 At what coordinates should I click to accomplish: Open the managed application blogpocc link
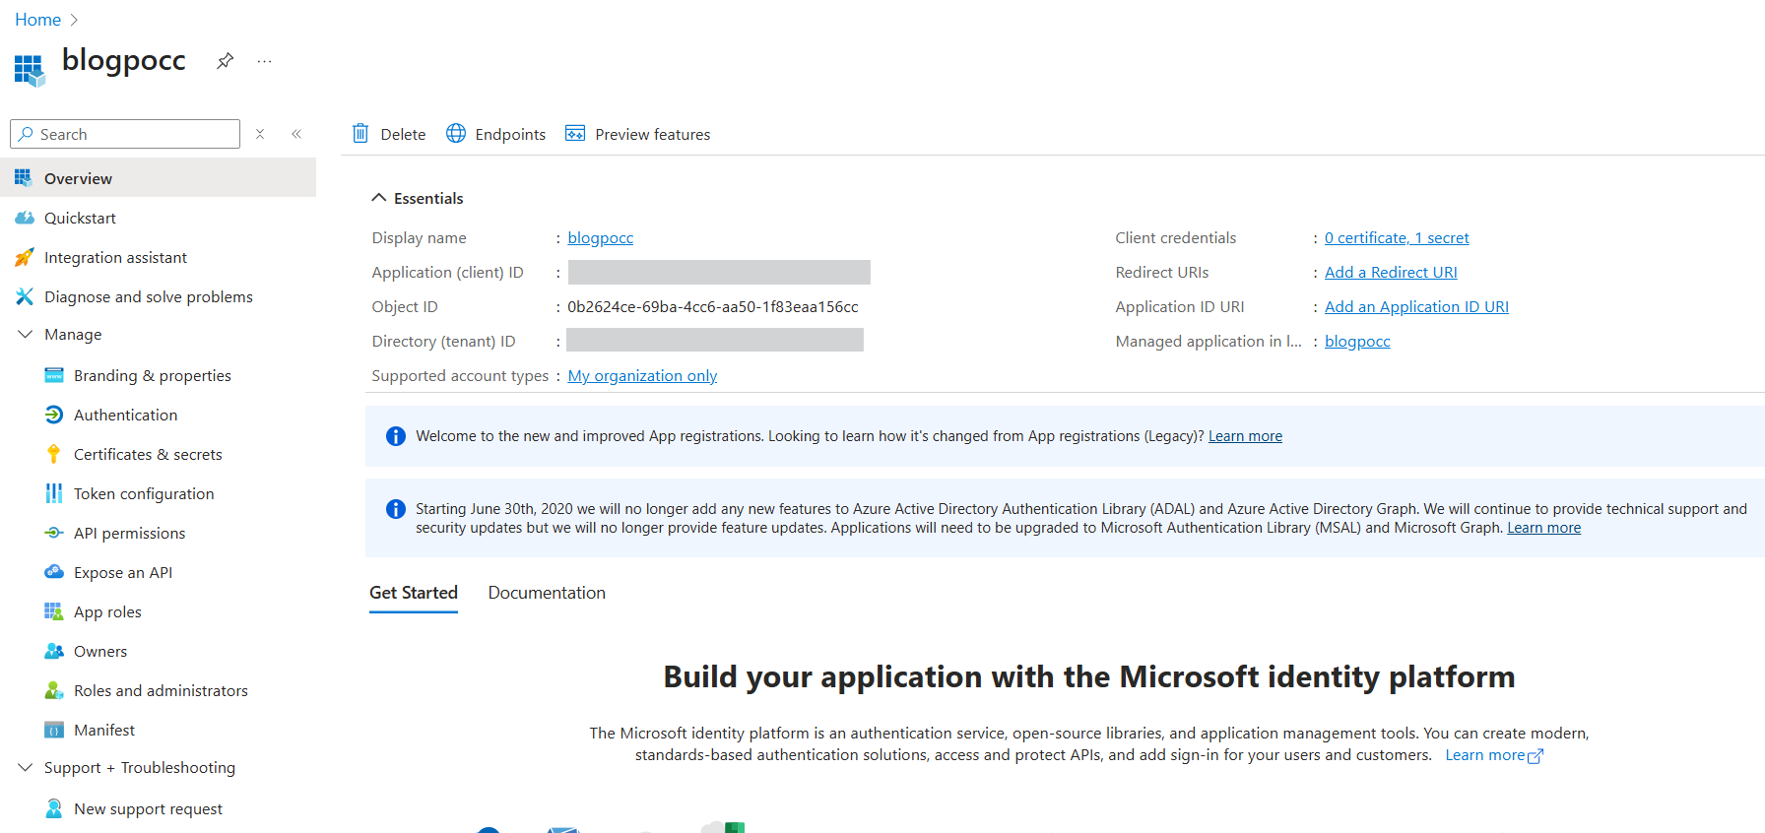[x=1357, y=342]
